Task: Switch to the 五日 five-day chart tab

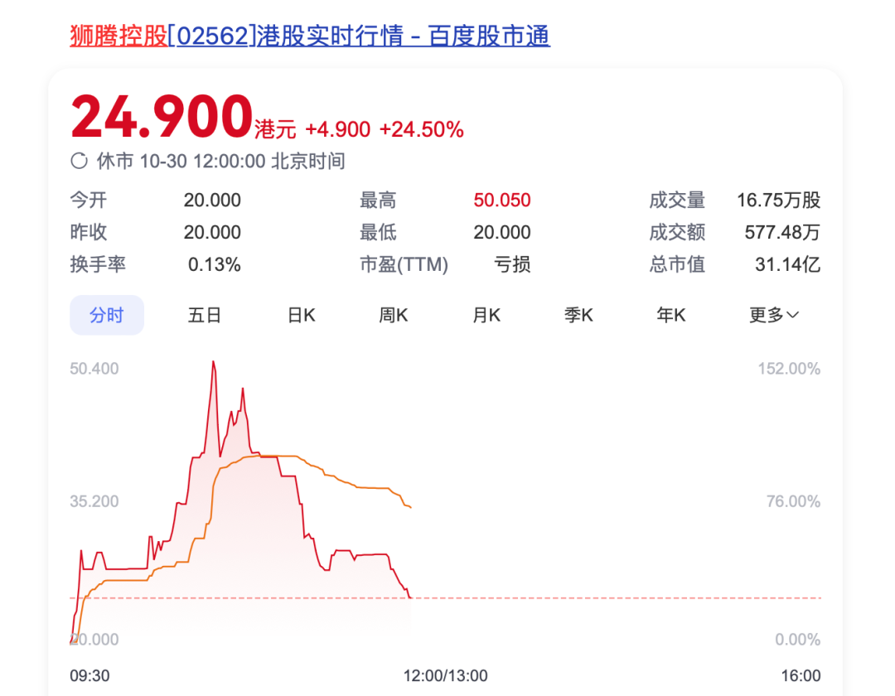Action: click(x=204, y=315)
